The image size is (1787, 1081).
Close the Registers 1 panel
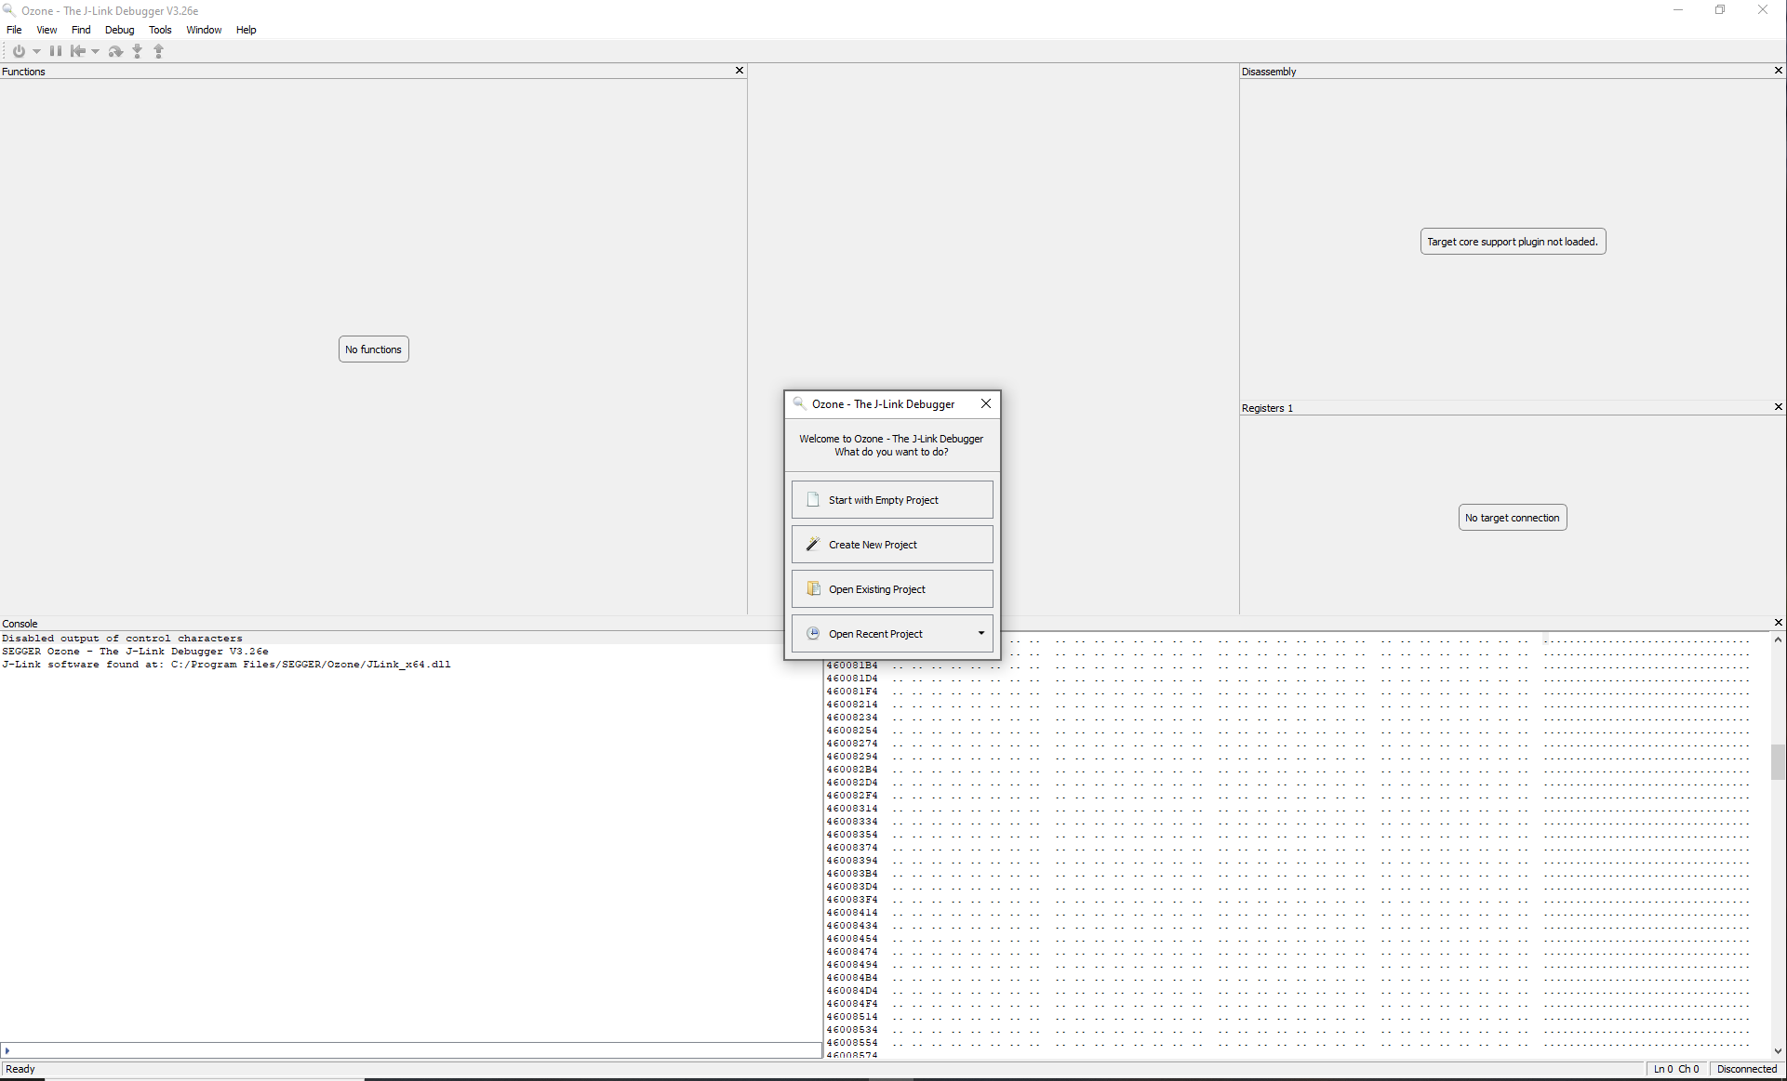[1778, 407]
